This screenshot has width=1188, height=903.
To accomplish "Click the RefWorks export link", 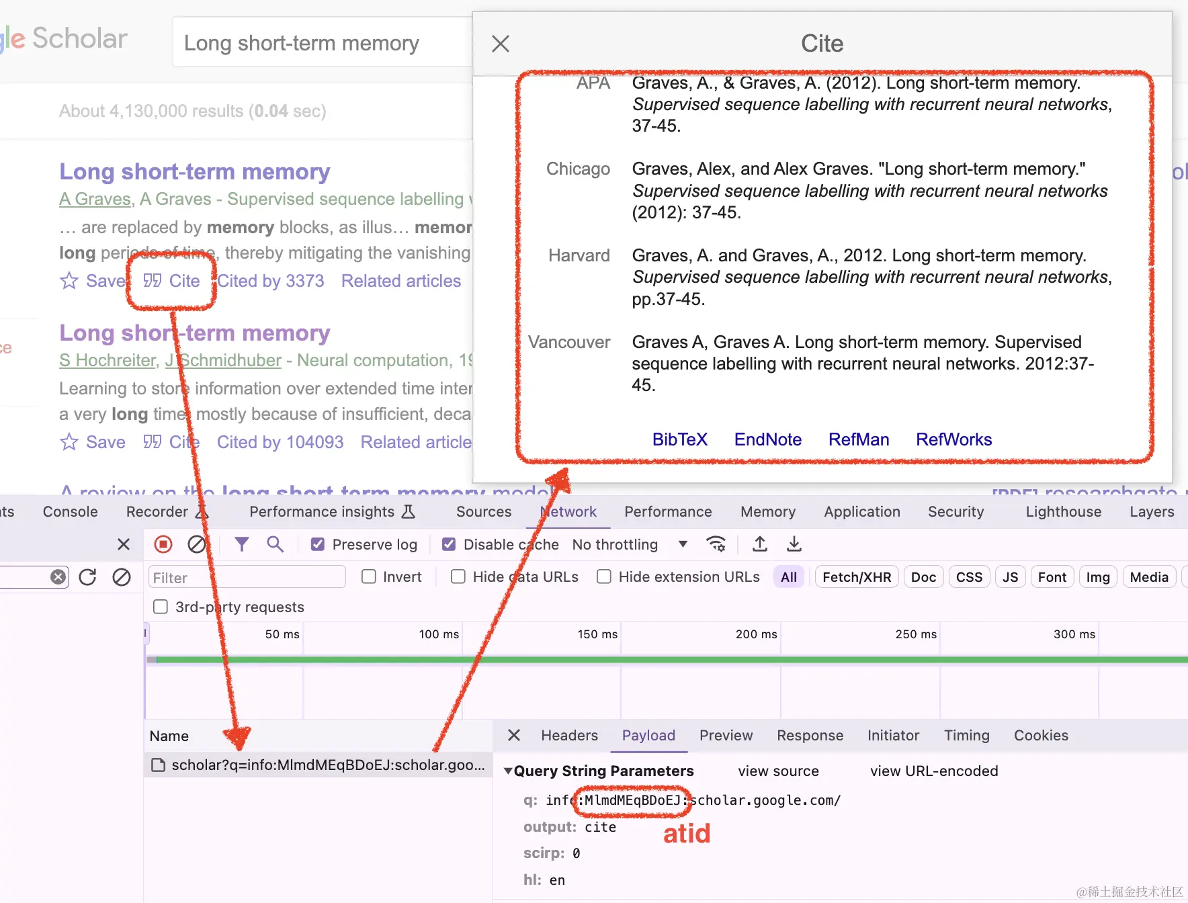I will (954, 439).
